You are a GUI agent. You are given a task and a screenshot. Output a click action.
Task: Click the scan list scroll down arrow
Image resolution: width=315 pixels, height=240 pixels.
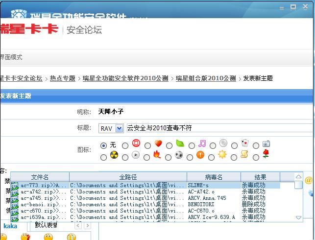click(298, 217)
